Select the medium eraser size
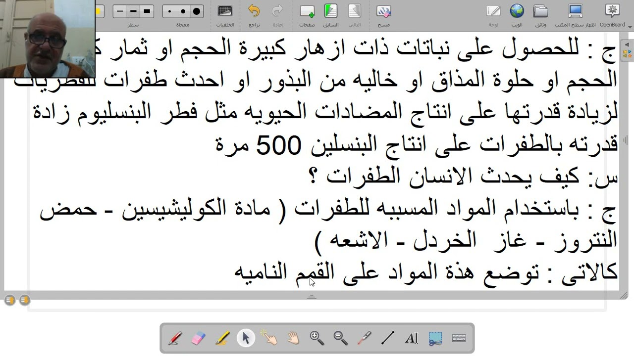The width and height of the screenshot is (634, 356). 183,11
